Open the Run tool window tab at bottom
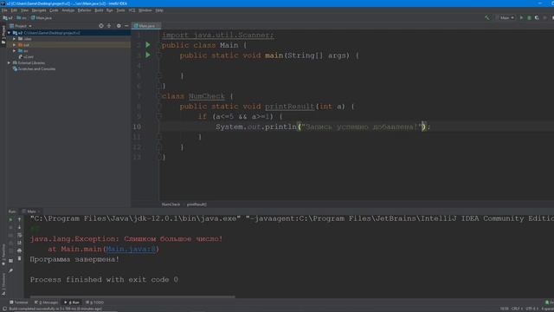The width and height of the screenshot is (554, 312). tap(72, 302)
